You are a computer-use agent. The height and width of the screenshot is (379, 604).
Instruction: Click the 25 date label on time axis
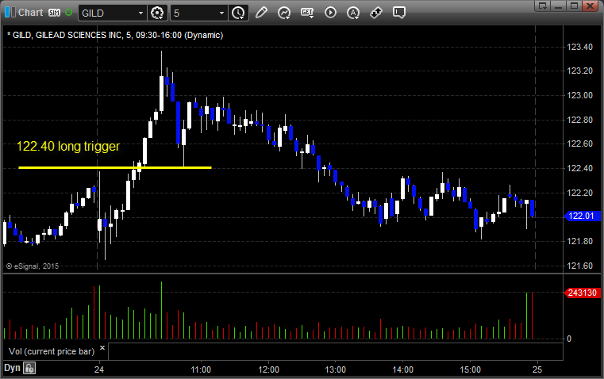[537, 369]
